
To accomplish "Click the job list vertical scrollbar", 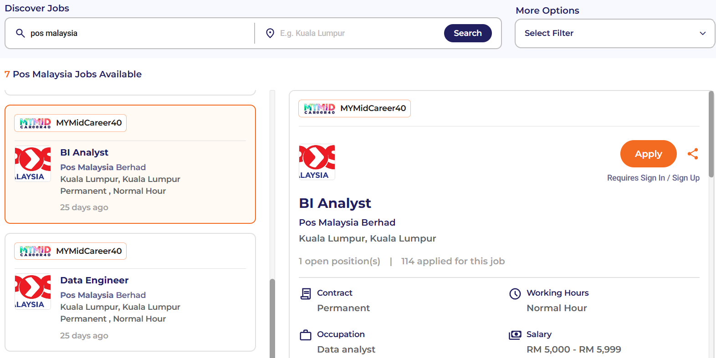I will click(272, 318).
